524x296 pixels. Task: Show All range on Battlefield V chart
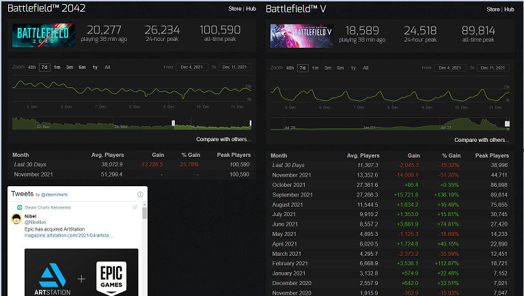pos(366,68)
